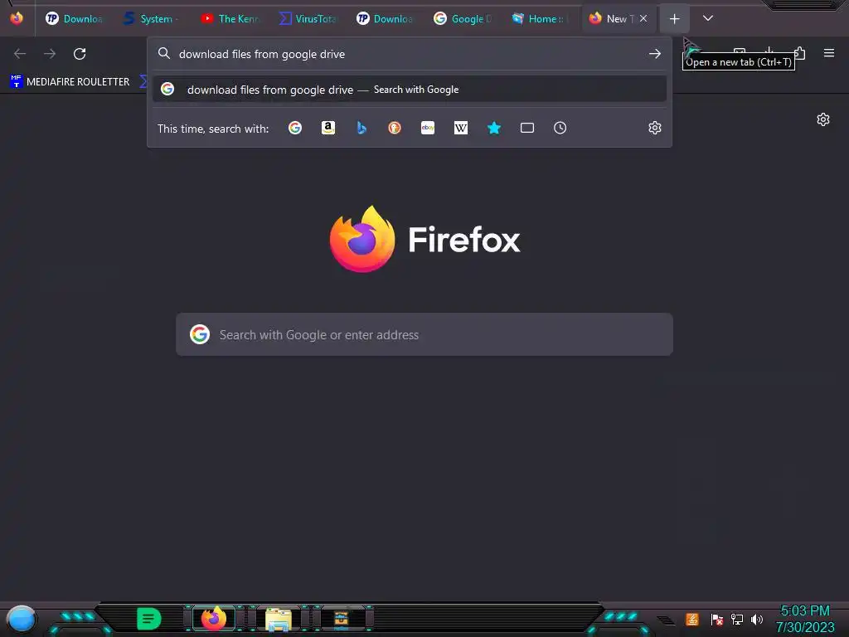Open File Explorer from taskbar
Image resolution: width=849 pixels, height=637 pixels.
(x=279, y=619)
